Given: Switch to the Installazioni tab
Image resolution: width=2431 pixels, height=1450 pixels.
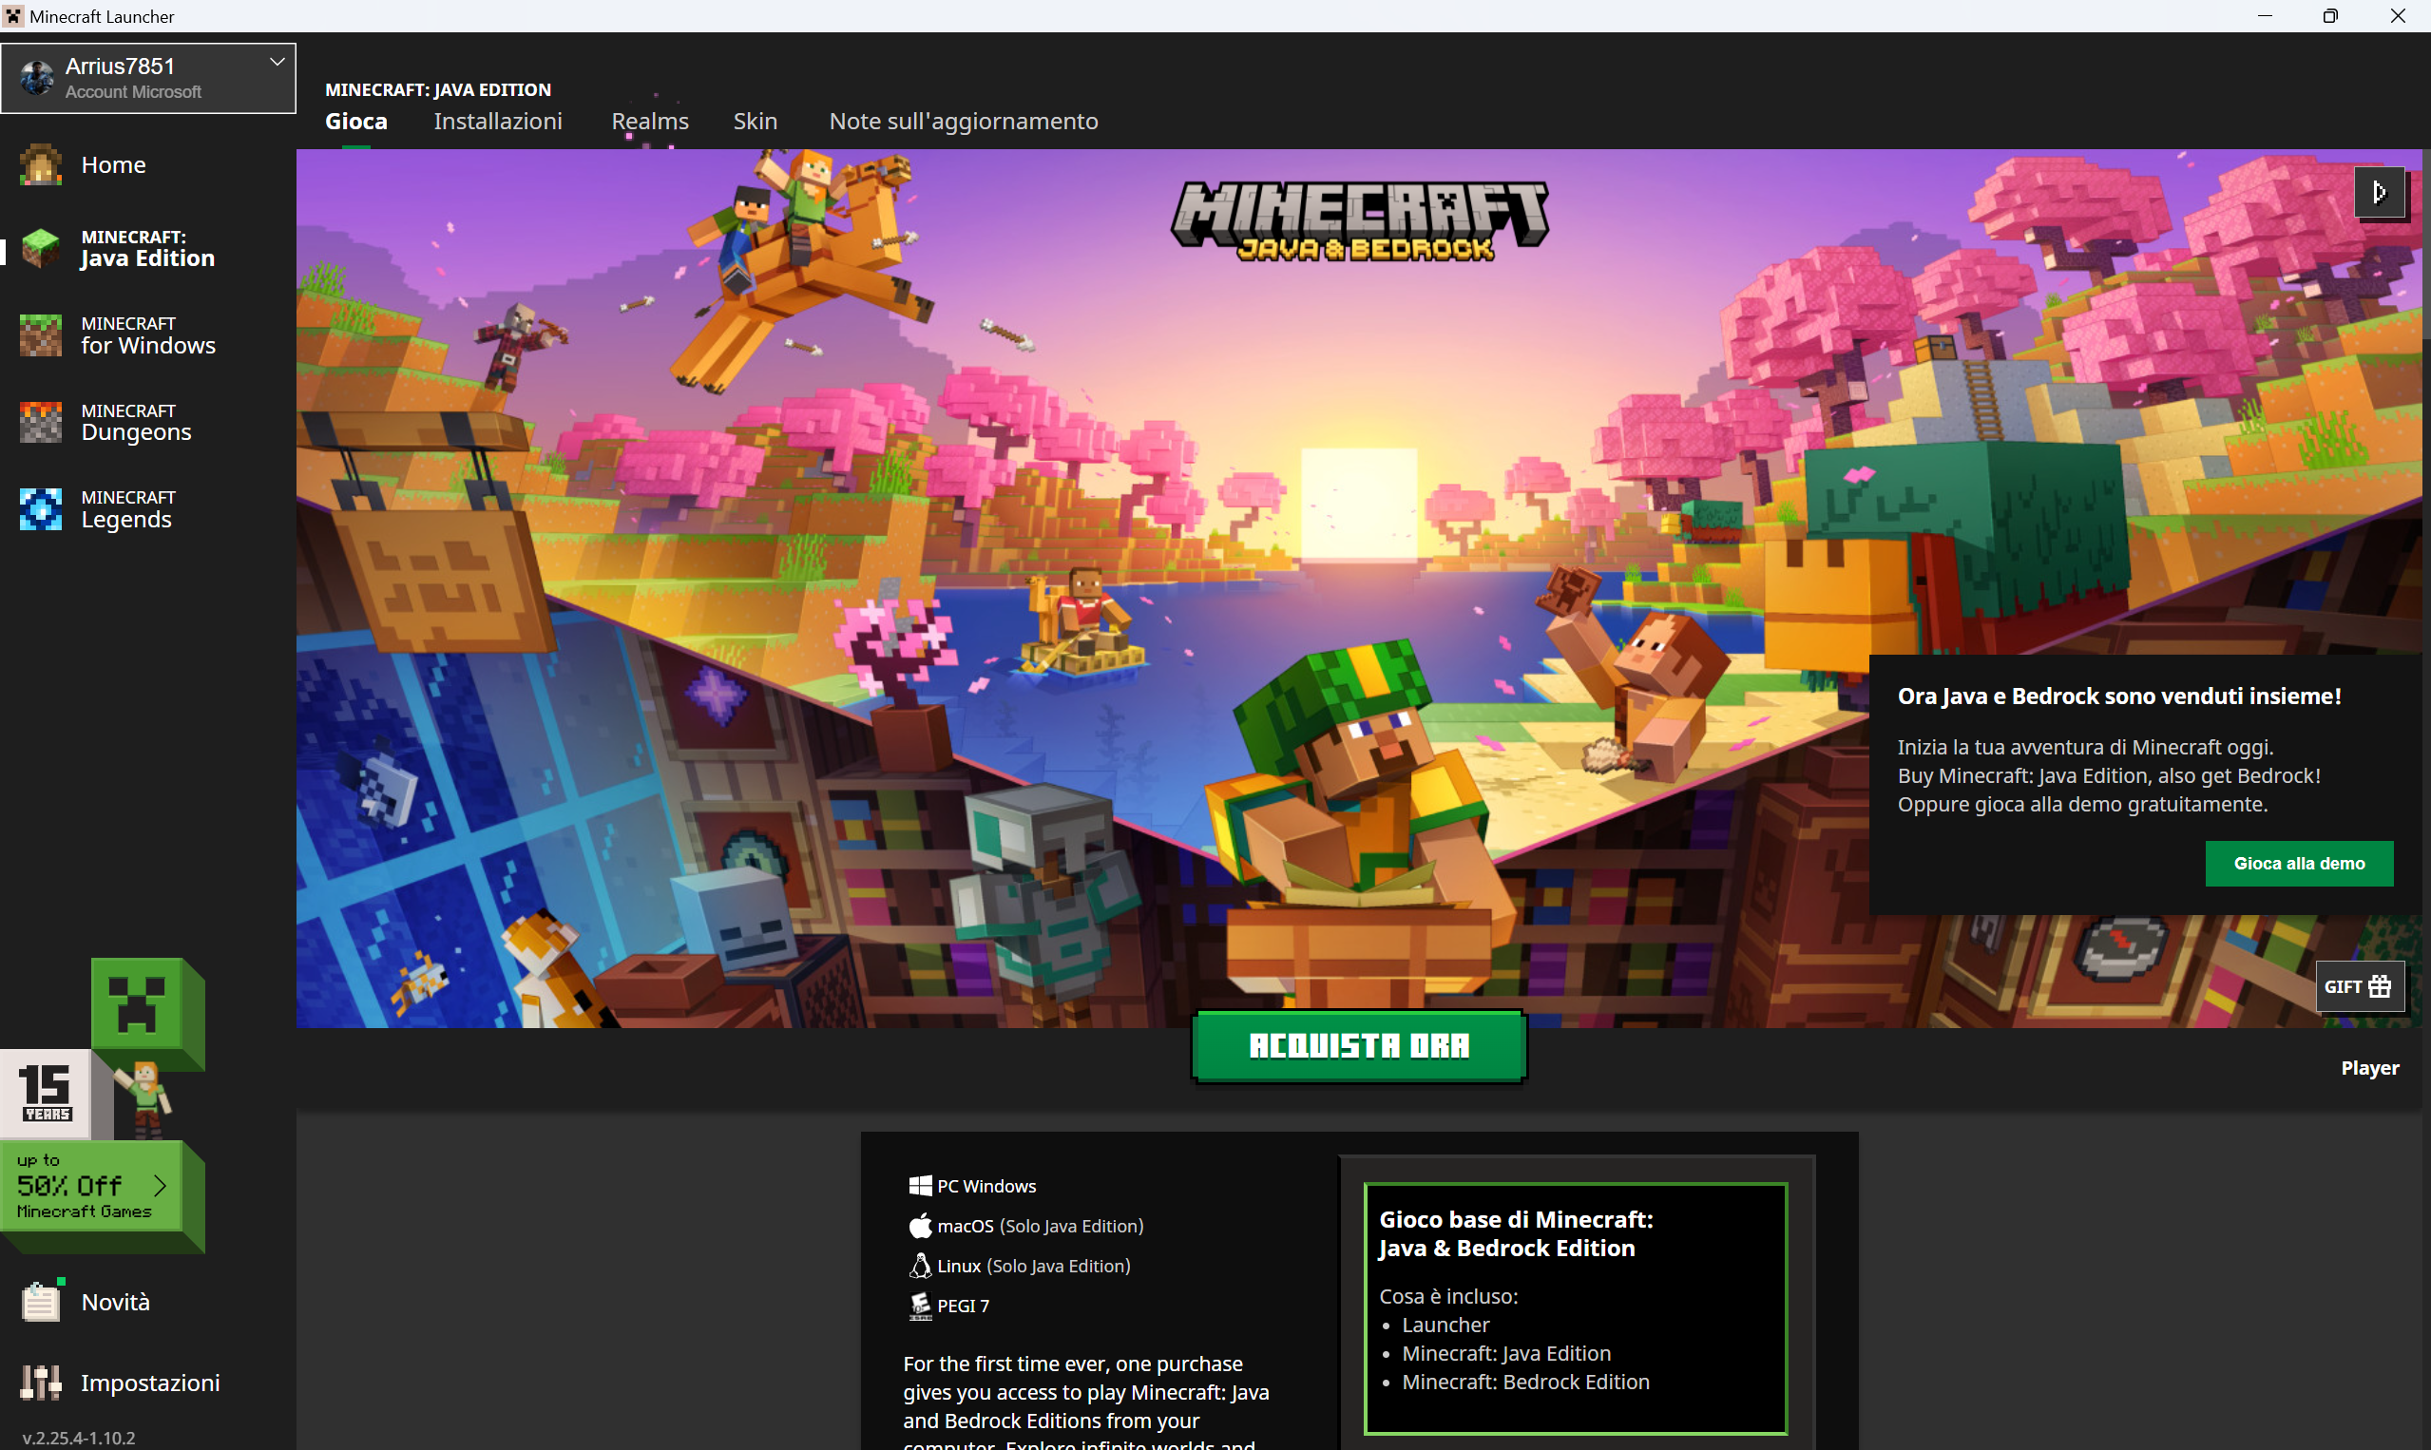Looking at the screenshot, I should [497, 122].
